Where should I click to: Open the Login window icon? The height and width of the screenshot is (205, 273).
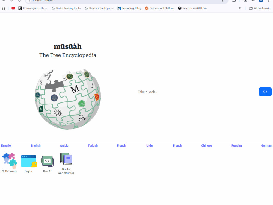coord(29,161)
